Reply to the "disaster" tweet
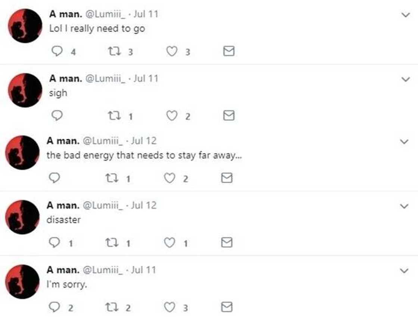The height and width of the screenshot is (317, 418). pyautogui.click(x=55, y=243)
